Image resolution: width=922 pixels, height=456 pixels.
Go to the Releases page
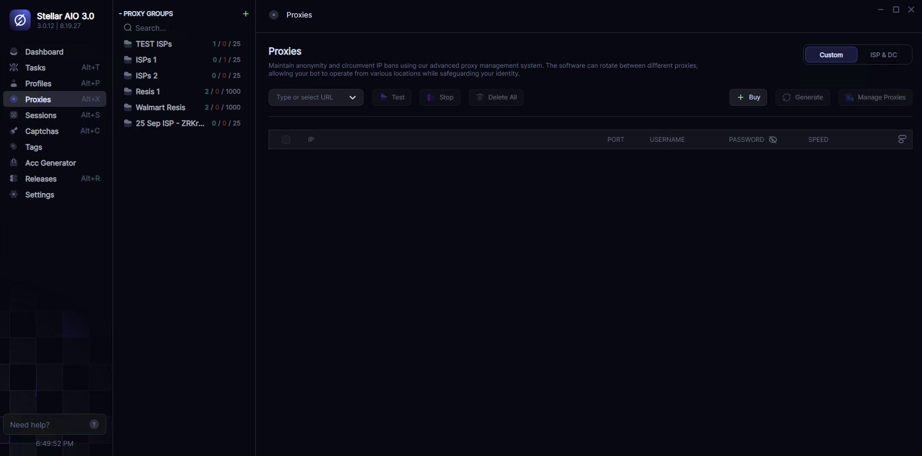coord(41,179)
